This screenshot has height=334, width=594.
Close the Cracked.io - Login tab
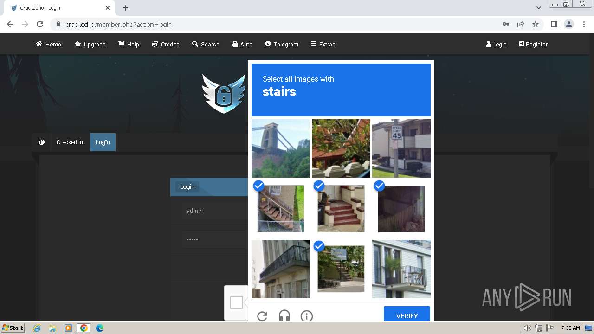(108, 8)
